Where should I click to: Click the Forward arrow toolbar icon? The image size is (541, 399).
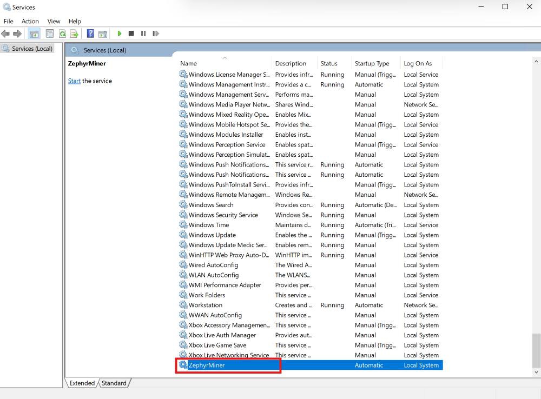coord(17,34)
